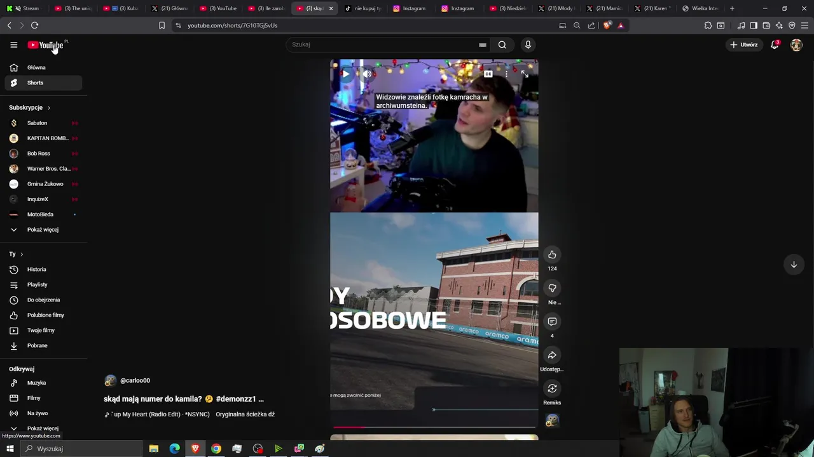814x457 pixels.
Task: Expand Subskrypcje section chevron
Action: [48, 108]
